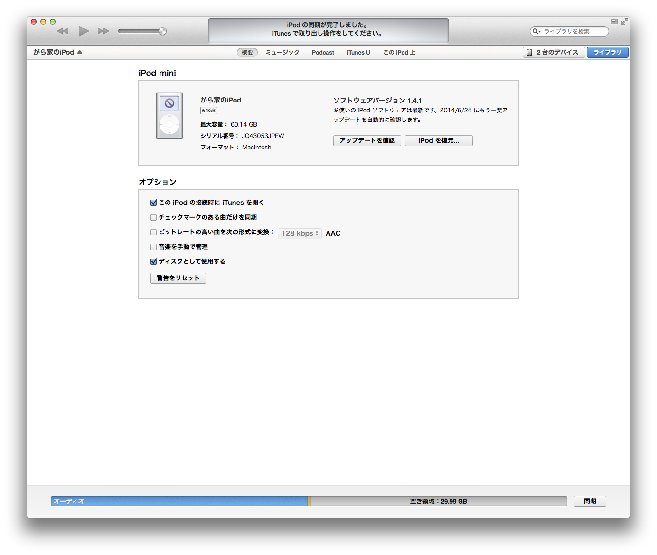Click the serial number JQ43053JPFW
The height and width of the screenshot is (555, 657).
(x=263, y=136)
